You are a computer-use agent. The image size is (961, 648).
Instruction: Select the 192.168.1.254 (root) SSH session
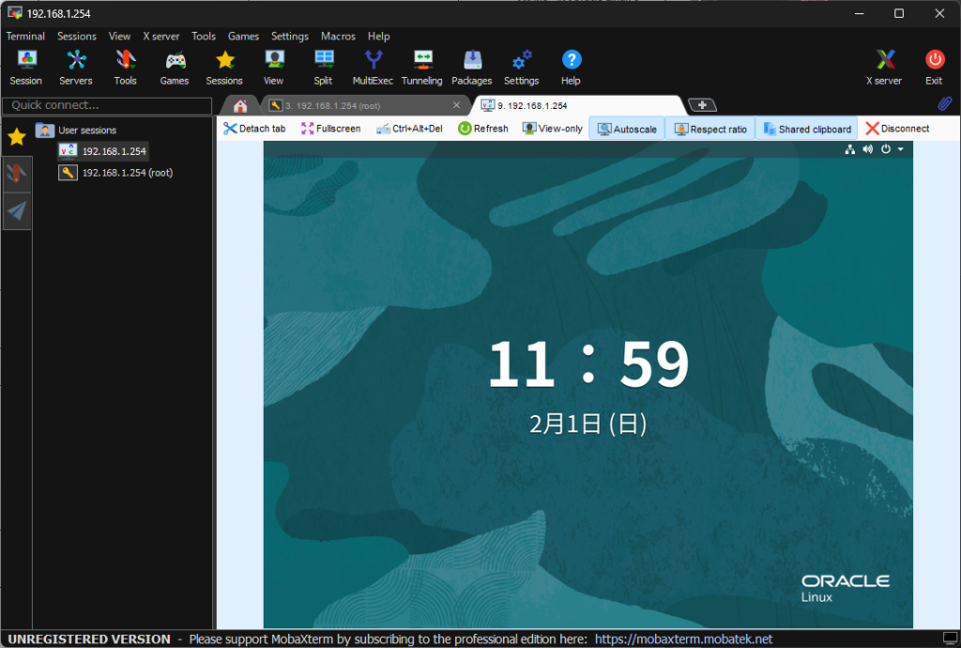tap(127, 173)
